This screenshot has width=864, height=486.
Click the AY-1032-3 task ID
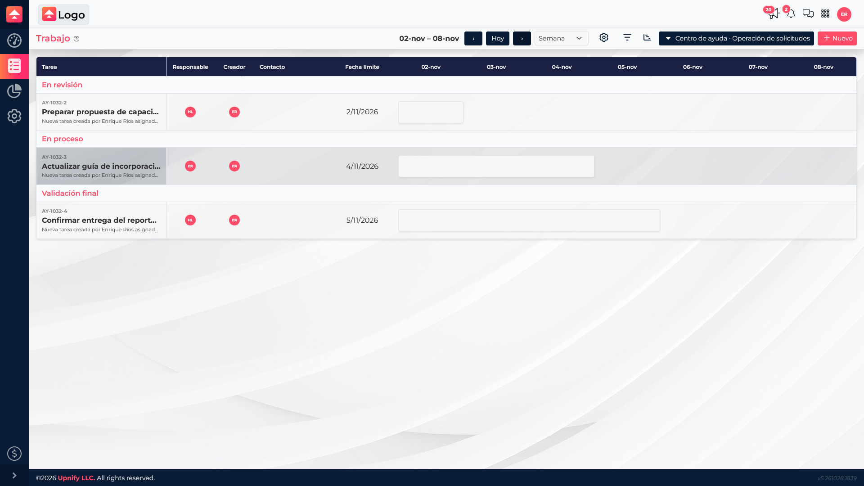pyautogui.click(x=54, y=157)
